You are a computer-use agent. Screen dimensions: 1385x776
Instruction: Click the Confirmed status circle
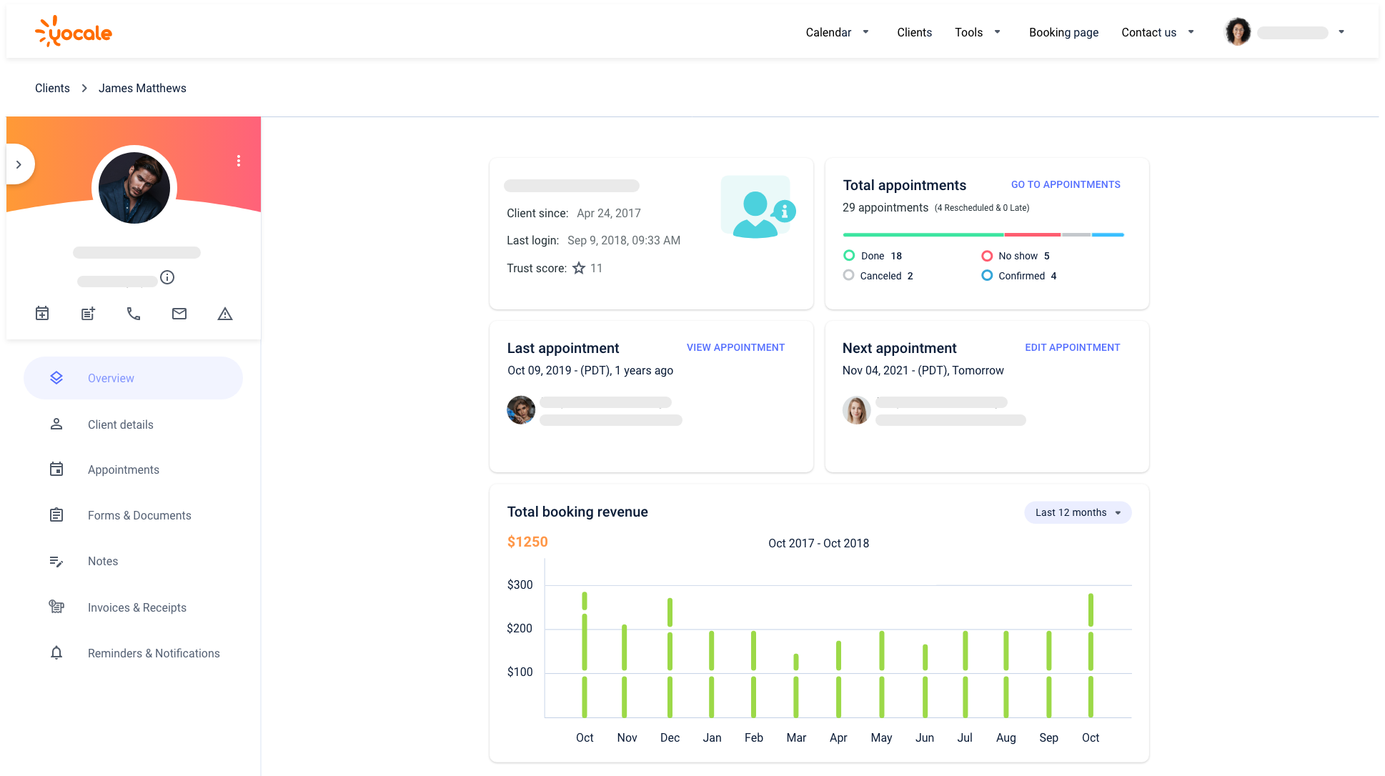click(x=987, y=275)
